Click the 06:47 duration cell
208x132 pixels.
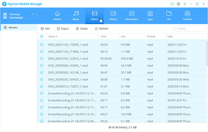[x=104, y=73]
